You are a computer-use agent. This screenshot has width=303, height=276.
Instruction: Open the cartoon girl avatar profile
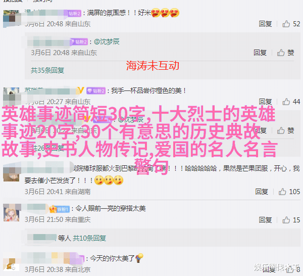[12, 213]
